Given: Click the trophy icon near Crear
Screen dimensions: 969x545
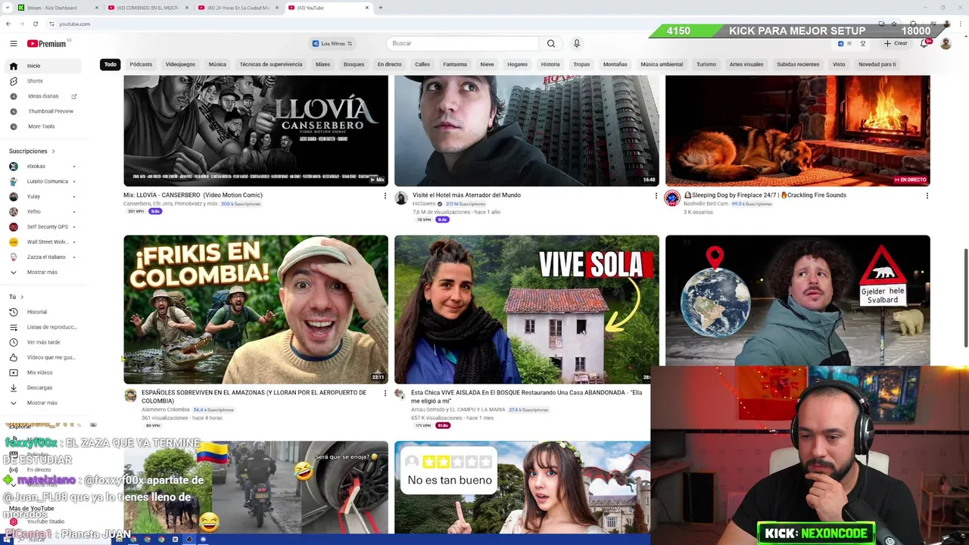Looking at the screenshot, I should pyautogui.click(x=862, y=43).
